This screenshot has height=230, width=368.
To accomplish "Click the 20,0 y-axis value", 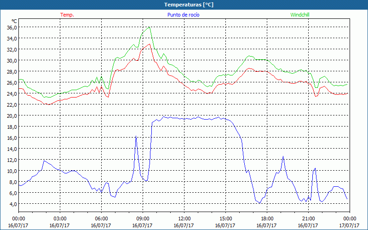I will [12, 116].
